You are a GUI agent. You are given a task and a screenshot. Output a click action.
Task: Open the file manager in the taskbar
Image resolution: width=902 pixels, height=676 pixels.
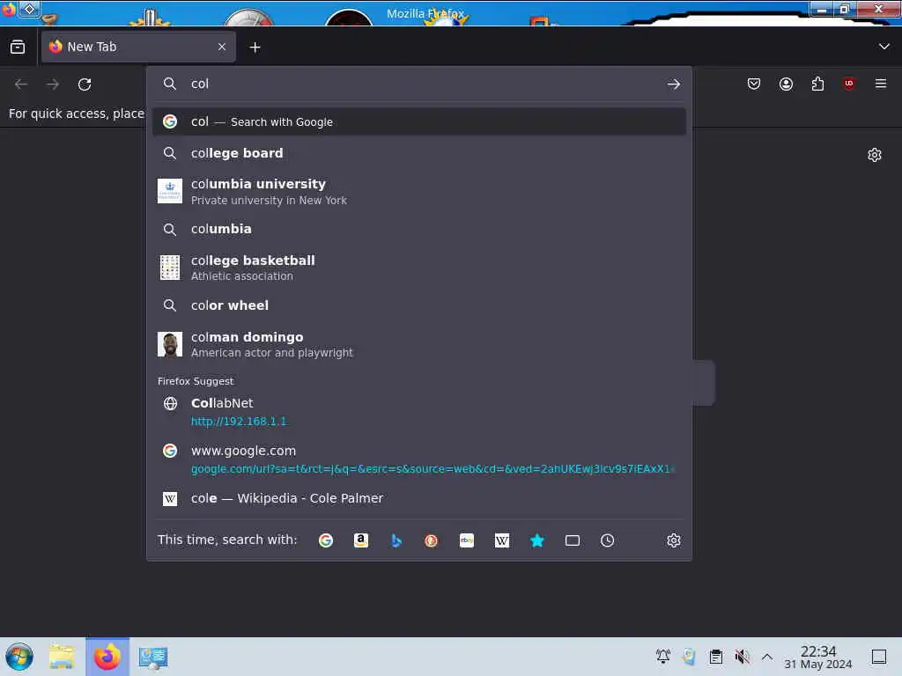61,657
